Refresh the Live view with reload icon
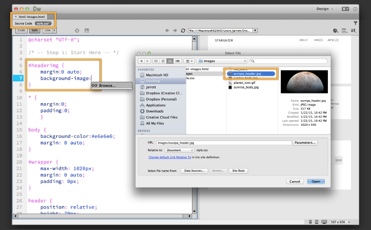 (x=183, y=31)
